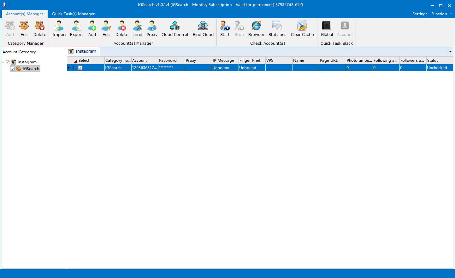455x278 pixels.
Task: Sort by Account column header
Action: tap(145, 61)
